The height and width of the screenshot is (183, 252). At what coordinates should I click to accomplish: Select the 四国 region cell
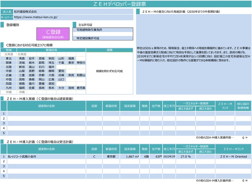9,83
